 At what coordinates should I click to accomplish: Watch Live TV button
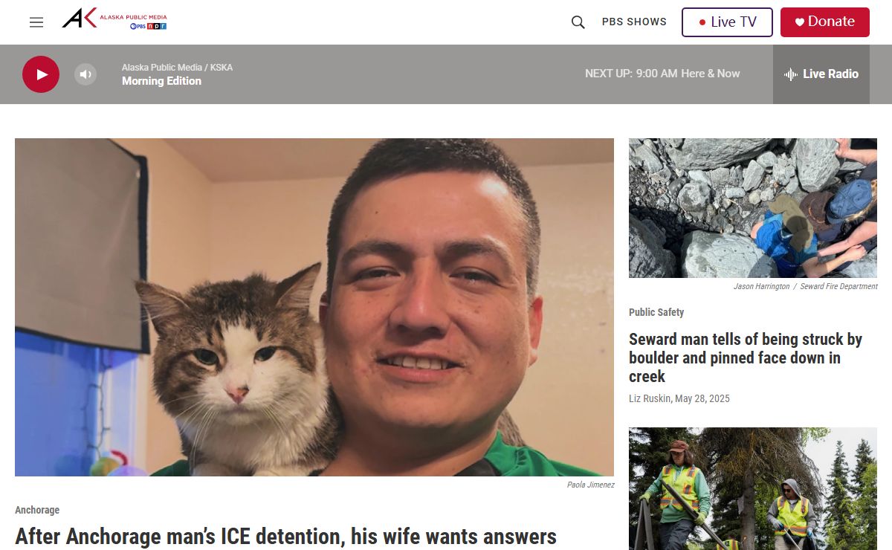pyautogui.click(x=727, y=22)
